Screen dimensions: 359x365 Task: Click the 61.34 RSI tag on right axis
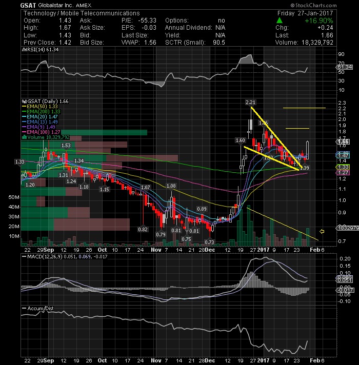pos(345,67)
